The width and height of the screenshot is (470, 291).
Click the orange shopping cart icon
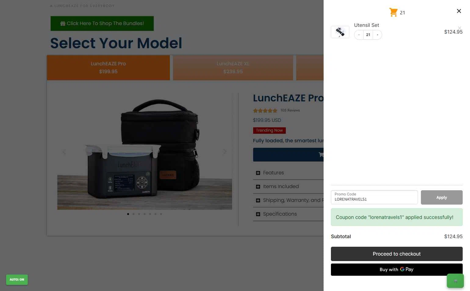click(x=393, y=12)
